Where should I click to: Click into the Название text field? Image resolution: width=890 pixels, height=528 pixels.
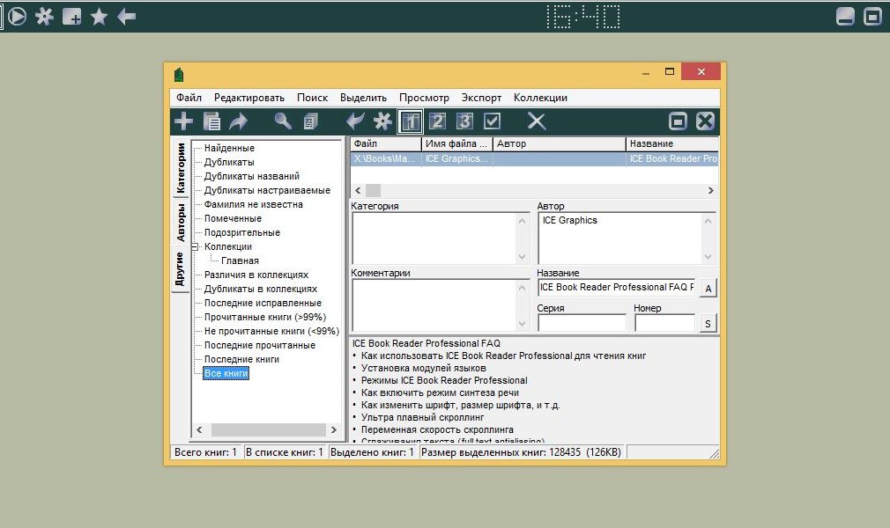tap(617, 288)
